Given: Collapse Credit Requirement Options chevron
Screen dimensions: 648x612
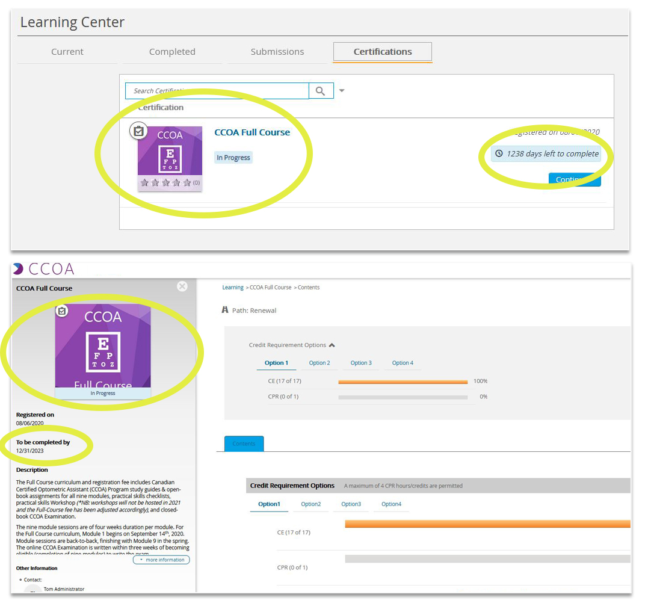Looking at the screenshot, I should [332, 345].
